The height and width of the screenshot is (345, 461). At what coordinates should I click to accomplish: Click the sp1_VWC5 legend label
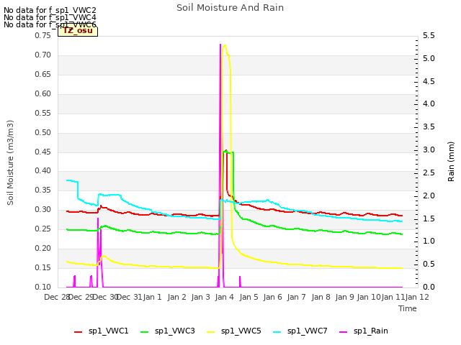point(241,331)
